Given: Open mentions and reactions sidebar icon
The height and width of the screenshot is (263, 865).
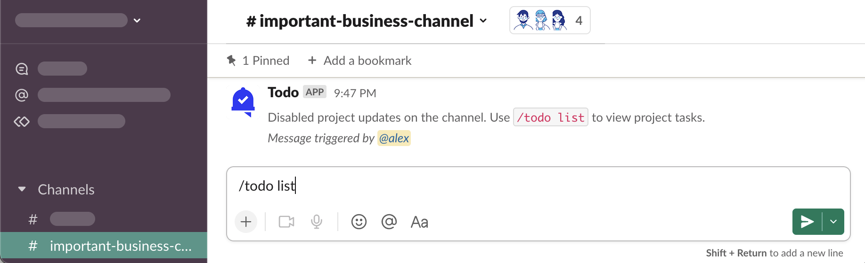Looking at the screenshot, I should pyautogui.click(x=22, y=95).
